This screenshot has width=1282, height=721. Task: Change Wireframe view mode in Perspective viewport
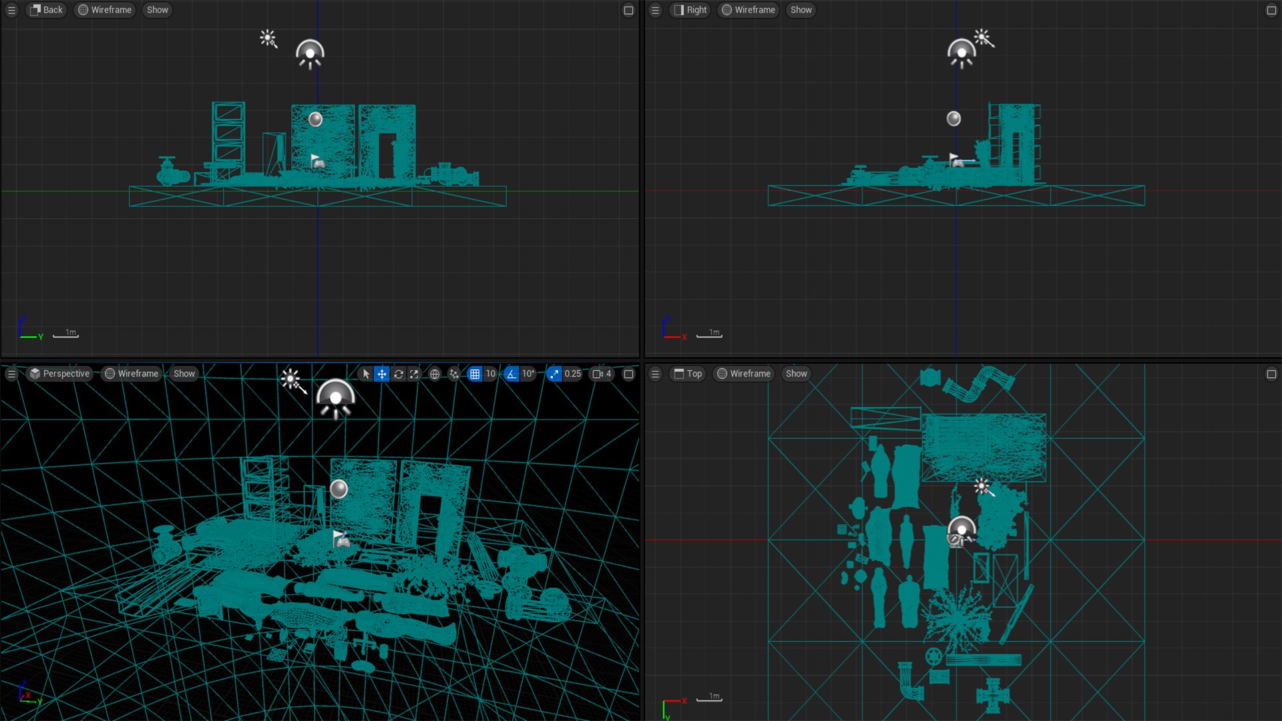pyautogui.click(x=132, y=374)
